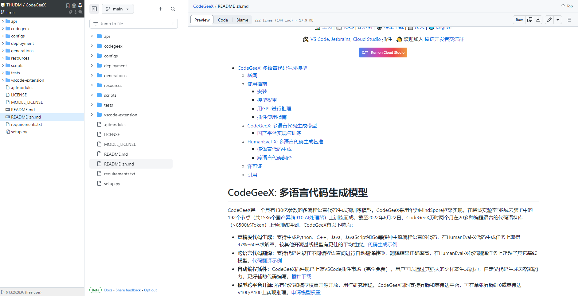Open README.md file icon in GitHub tree
Image resolution: width=582 pixels, height=296 pixels.
click(99, 154)
